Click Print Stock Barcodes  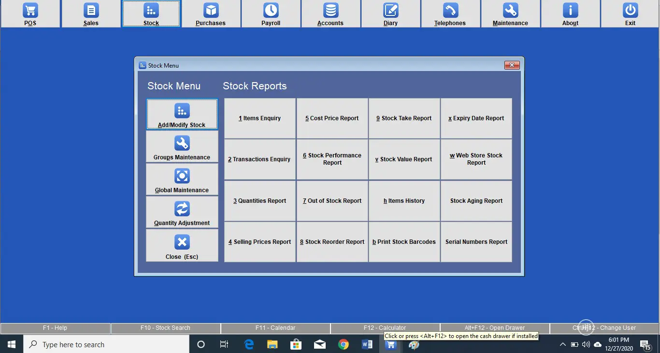point(404,242)
